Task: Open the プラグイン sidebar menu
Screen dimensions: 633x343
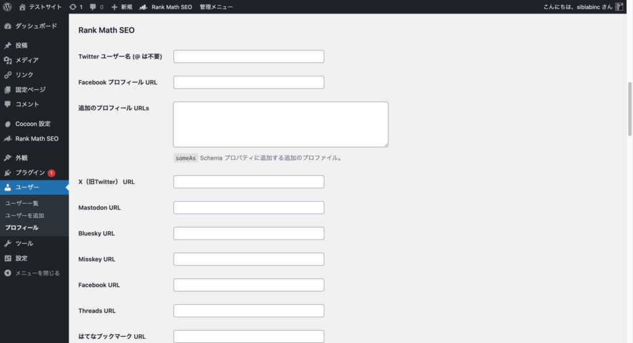Action: pyautogui.click(x=30, y=173)
